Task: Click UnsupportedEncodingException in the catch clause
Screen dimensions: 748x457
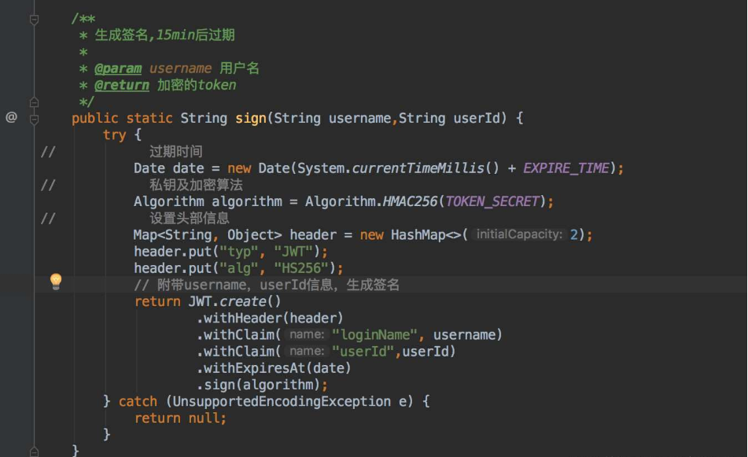Action: coord(282,401)
